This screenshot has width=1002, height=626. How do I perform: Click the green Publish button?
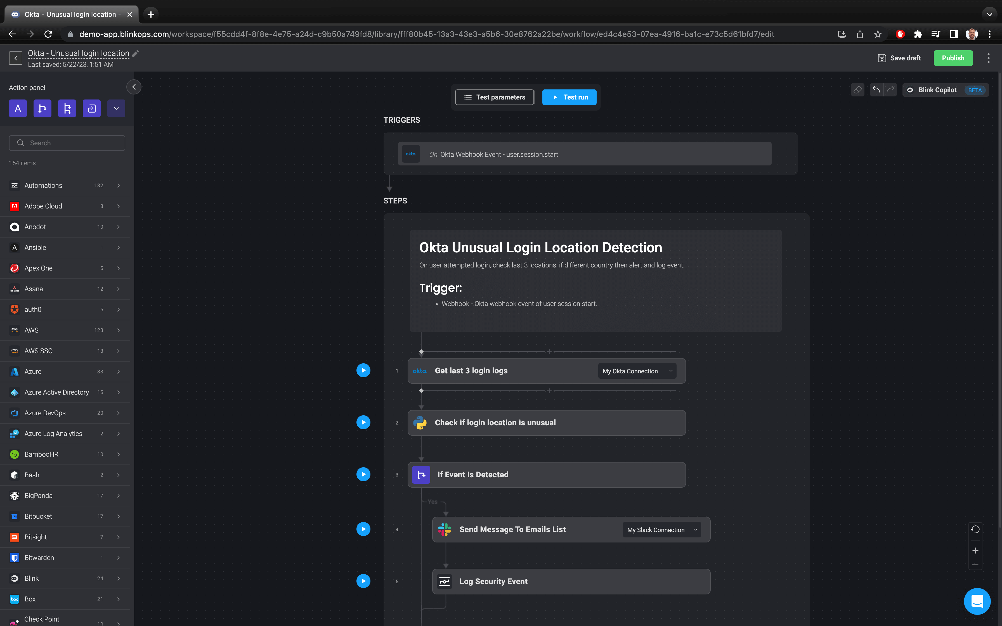[953, 58]
